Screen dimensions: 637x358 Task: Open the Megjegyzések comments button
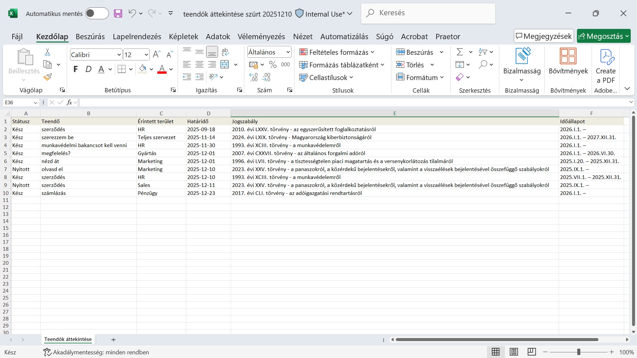(543, 36)
